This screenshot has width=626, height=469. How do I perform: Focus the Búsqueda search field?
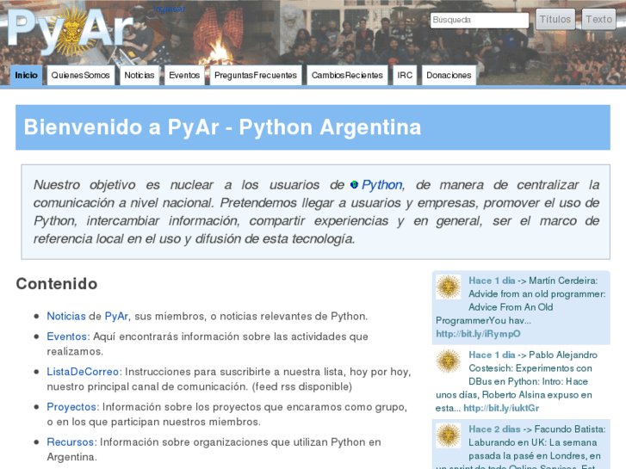tap(480, 20)
